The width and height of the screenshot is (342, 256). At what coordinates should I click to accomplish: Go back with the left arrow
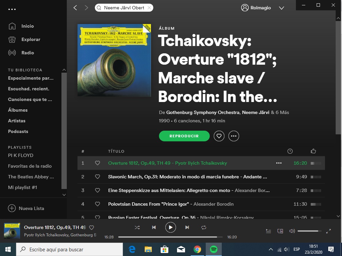pyautogui.click(x=75, y=8)
